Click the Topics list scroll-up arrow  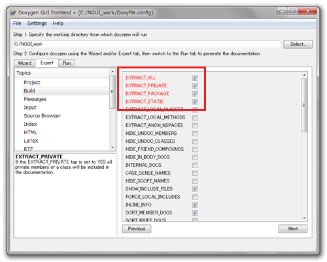click(112, 72)
